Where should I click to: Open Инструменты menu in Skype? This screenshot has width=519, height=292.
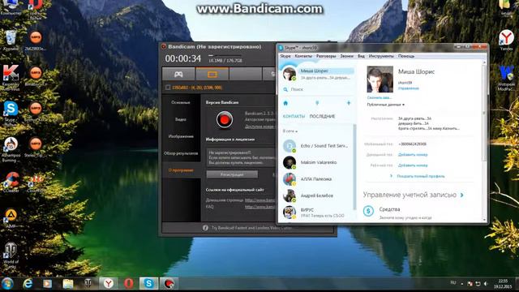point(381,56)
